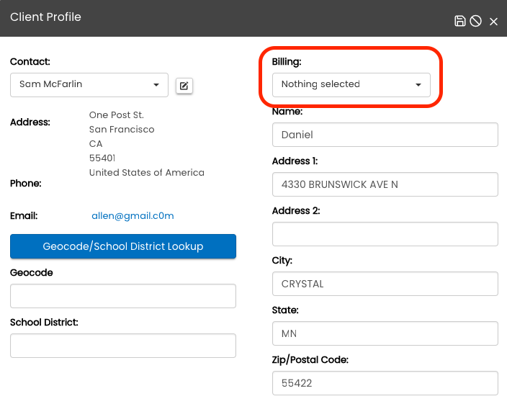Viewport: 507px width, 404px height.
Task: Click the edit contact pencil icon
Action: click(x=184, y=86)
